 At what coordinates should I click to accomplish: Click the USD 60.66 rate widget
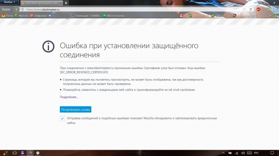[196, 15]
